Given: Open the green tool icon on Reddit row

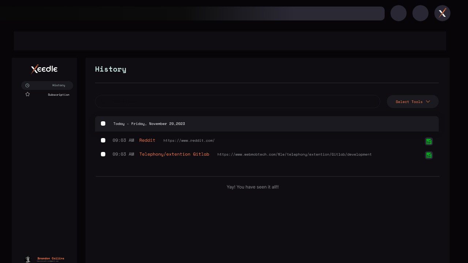Looking at the screenshot, I should point(429,141).
